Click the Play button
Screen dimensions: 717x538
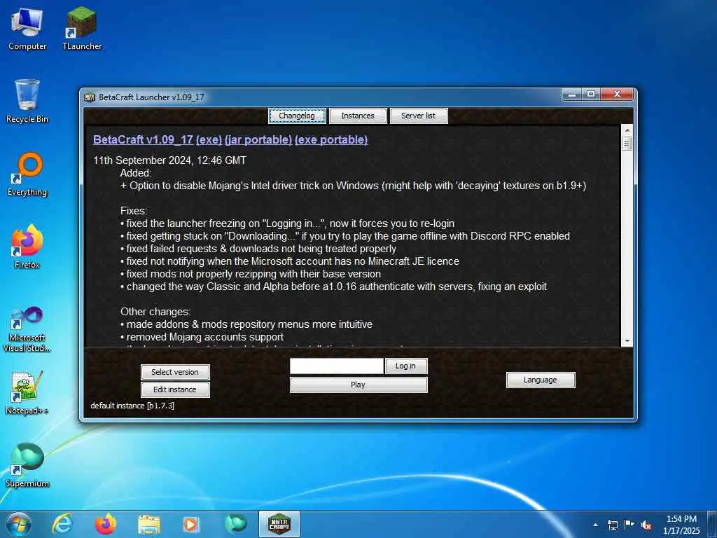[x=358, y=385]
